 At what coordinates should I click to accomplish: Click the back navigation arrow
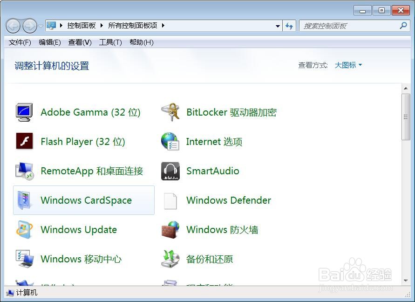tap(13, 26)
